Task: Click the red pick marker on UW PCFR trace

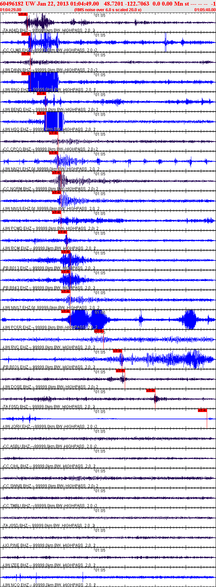Action: [x=66, y=311]
